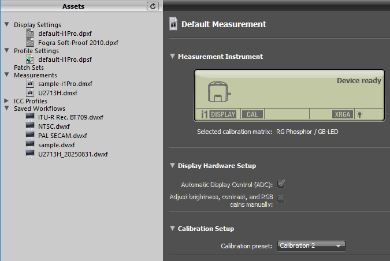Enable manual brightness, contrast, RGB gains checkbox
Viewport: 390px width, 261px height.
coord(281,199)
